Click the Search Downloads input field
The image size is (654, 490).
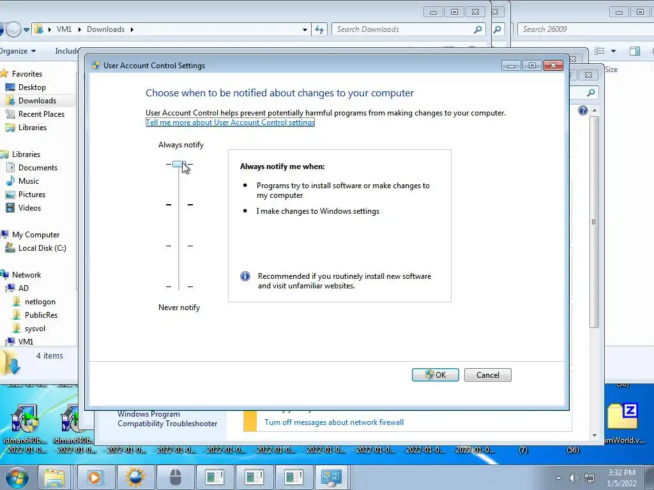click(403, 29)
